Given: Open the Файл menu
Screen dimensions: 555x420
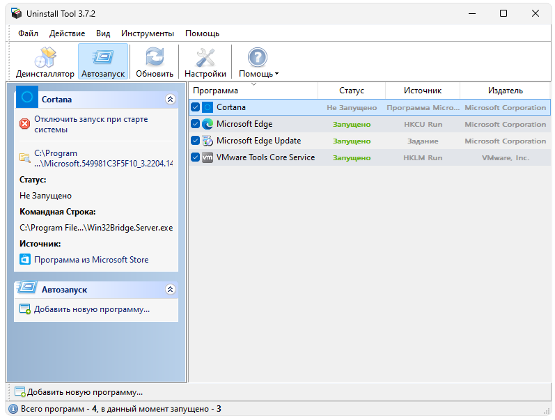Looking at the screenshot, I should click(29, 33).
